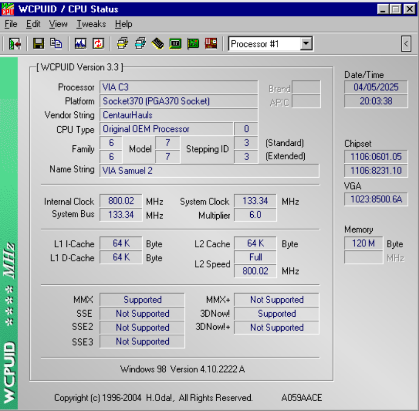The image size is (419, 411).
Task: Click the red refresh arrows icon
Action: (98, 44)
